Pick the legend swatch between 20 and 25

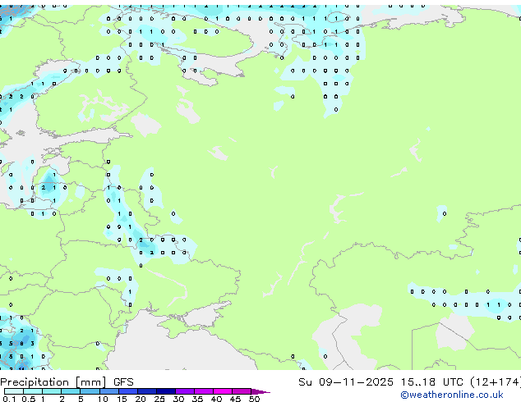[147, 391]
